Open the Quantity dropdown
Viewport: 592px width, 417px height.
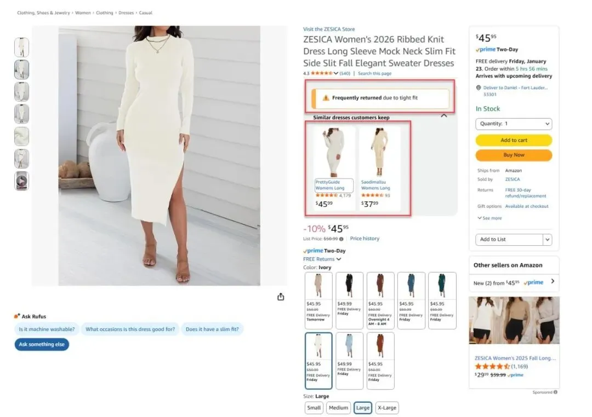point(514,124)
